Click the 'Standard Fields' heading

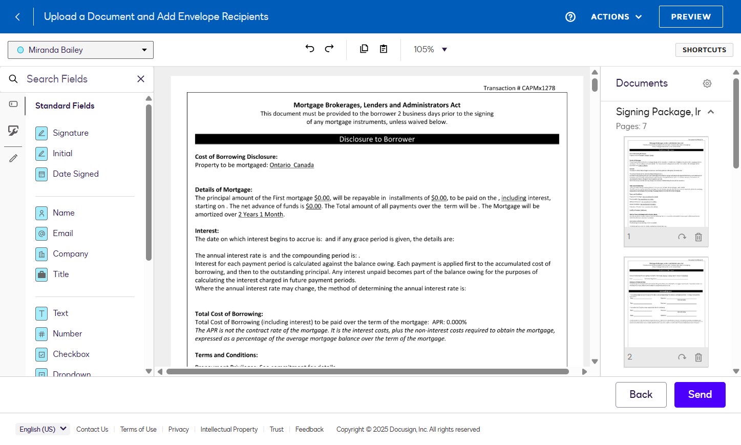65,106
